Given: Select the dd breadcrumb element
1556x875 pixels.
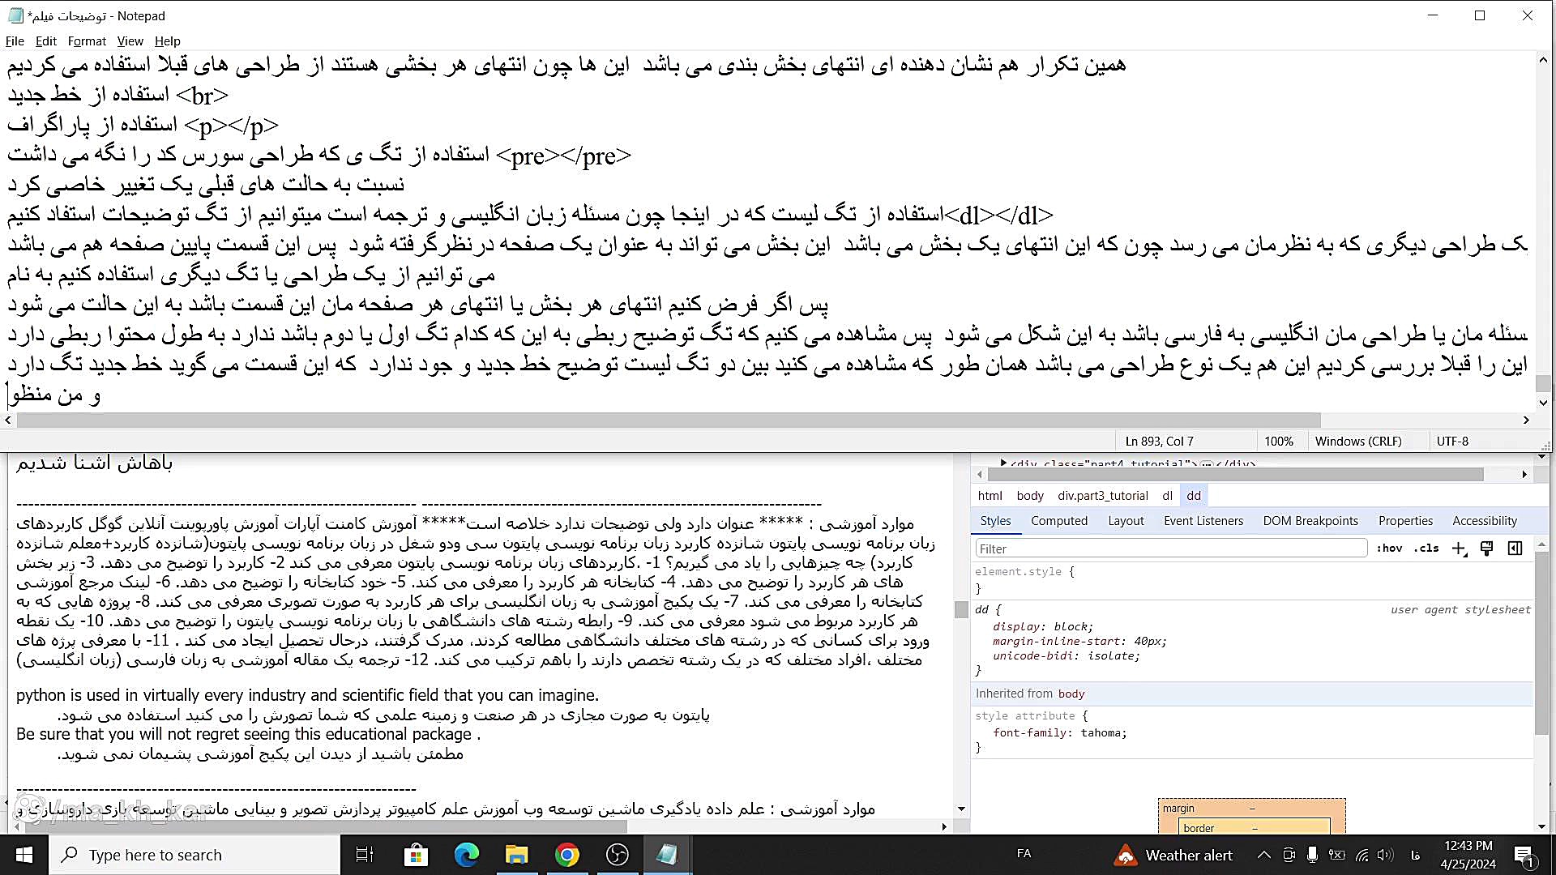Looking at the screenshot, I should (1194, 496).
